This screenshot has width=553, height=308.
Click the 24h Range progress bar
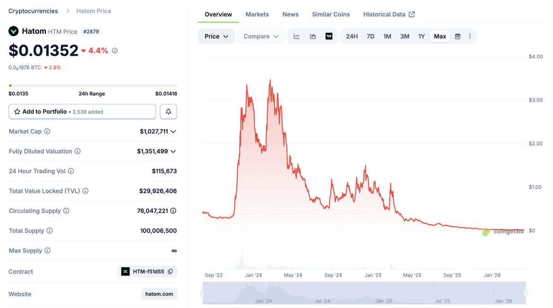point(93,85)
